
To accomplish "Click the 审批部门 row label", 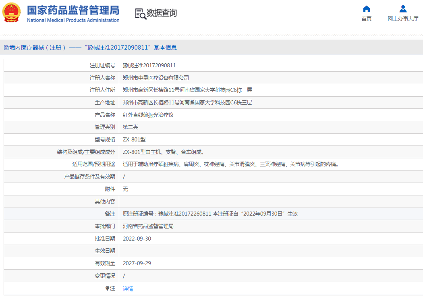I will (x=105, y=226).
